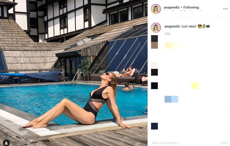Viewport: 230px width, 146px height.
Task: Open anapendic profile picture in header
Action: click(x=156, y=9)
